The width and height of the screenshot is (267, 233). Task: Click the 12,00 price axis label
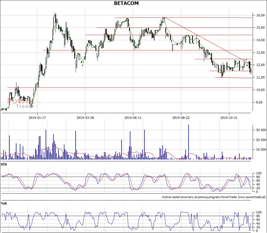260,65
